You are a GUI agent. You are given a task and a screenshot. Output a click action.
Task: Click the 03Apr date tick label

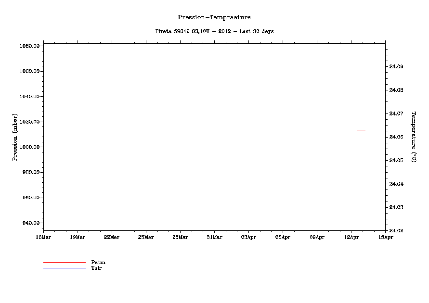[x=248, y=237]
